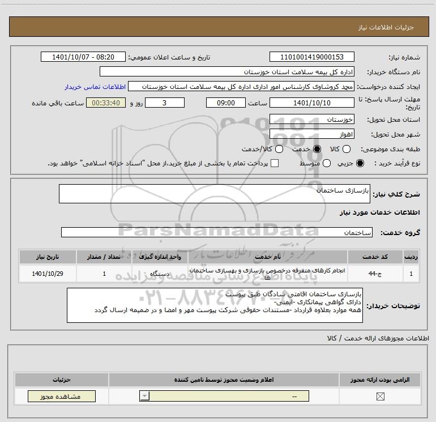
Task: Click the deadline time 09:00 field
Action: click(225, 103)
